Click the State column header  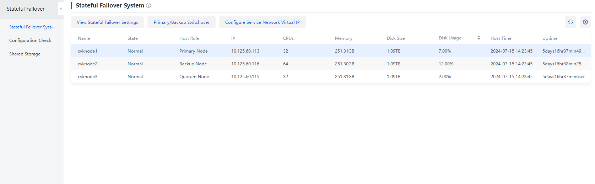click(x=132, y=38)
